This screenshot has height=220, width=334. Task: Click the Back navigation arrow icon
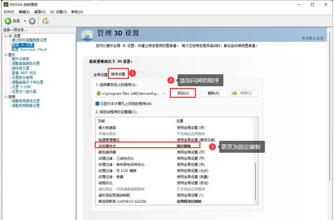click(8, 21)
